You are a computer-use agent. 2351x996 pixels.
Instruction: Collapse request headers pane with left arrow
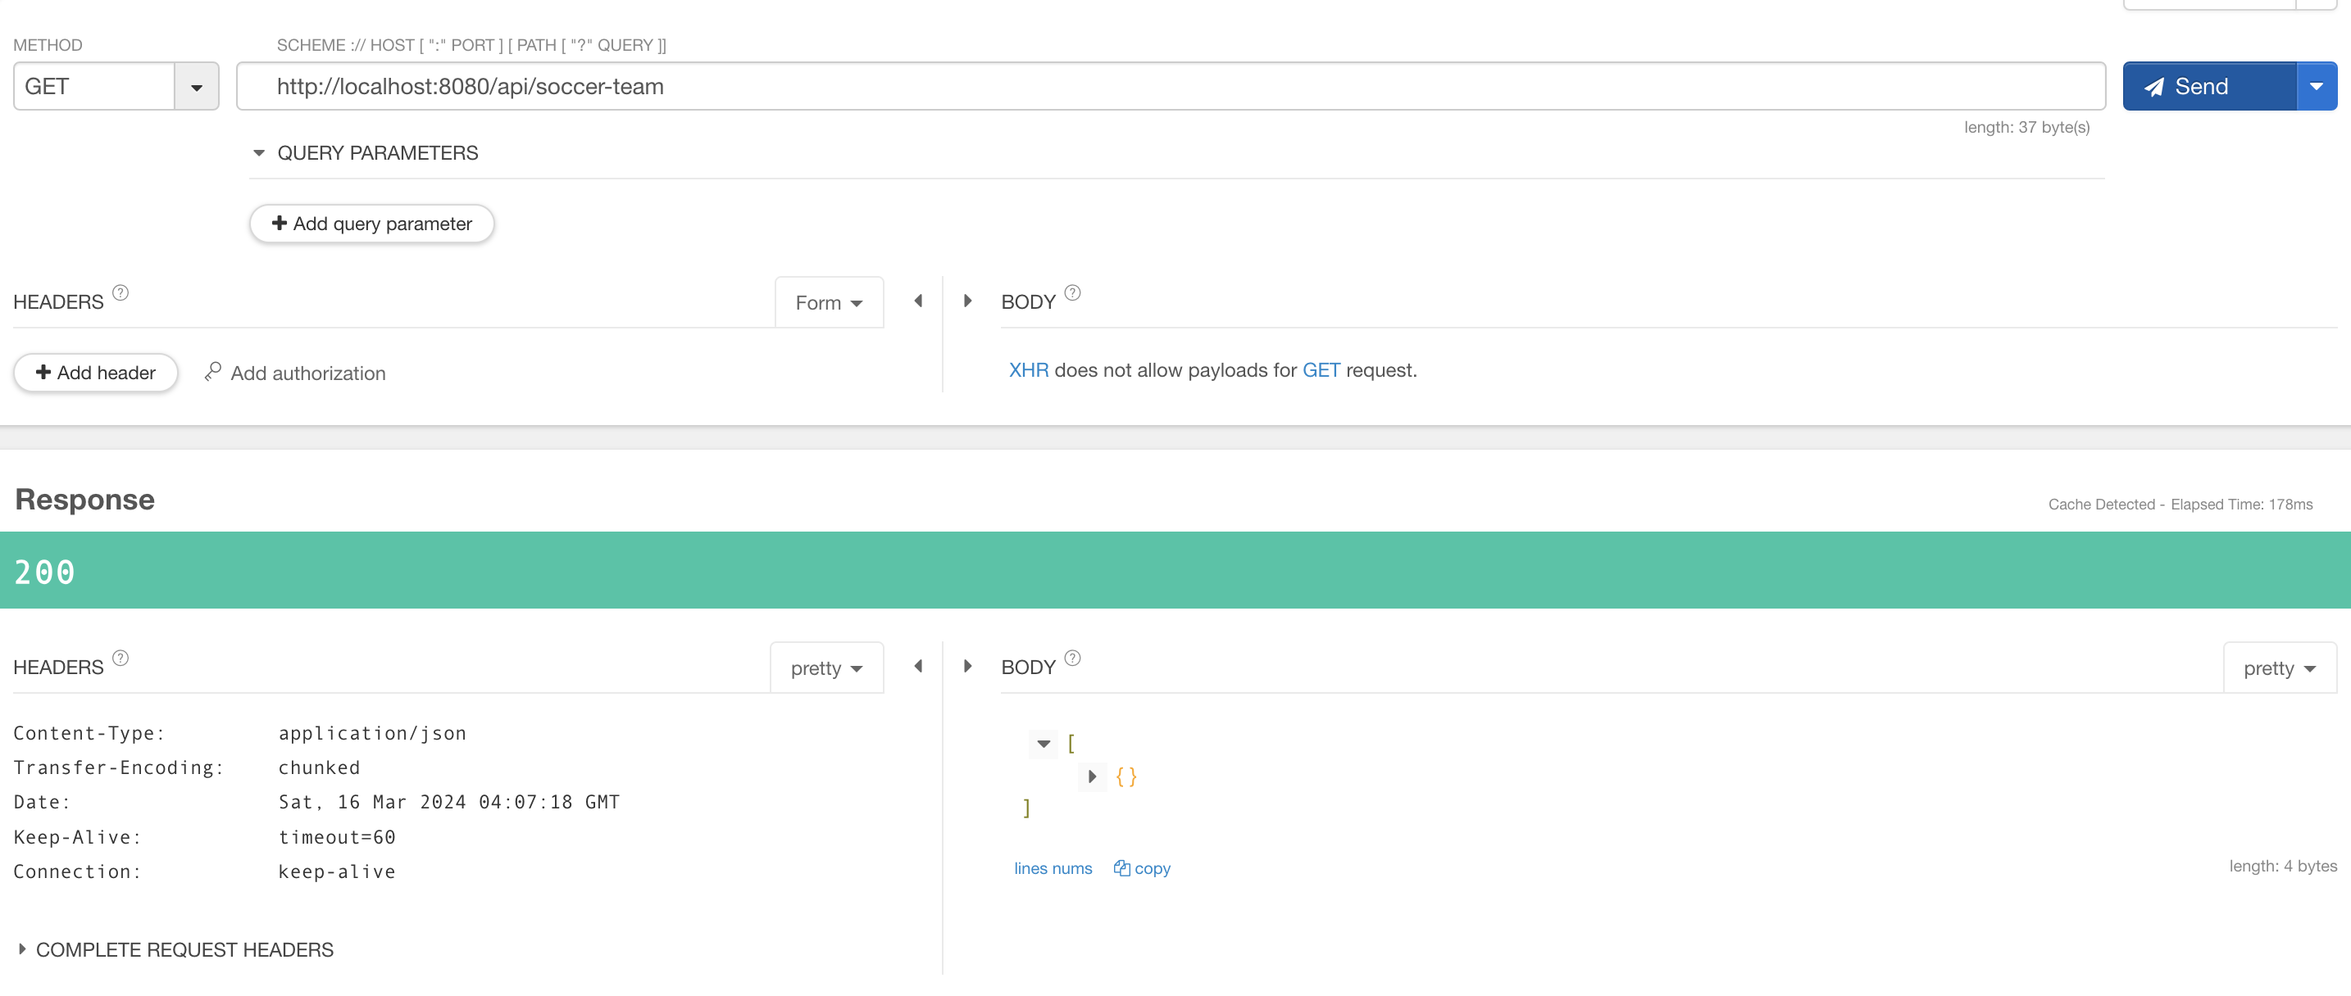[918, 301]
